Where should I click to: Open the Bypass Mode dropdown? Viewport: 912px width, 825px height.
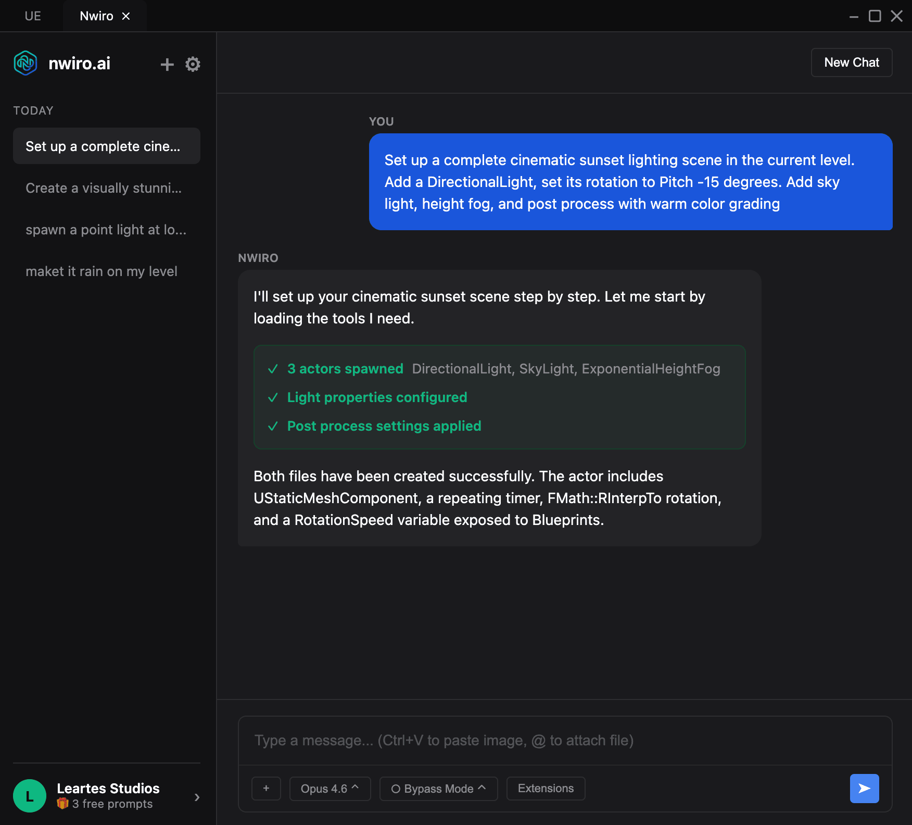[439, 789]
